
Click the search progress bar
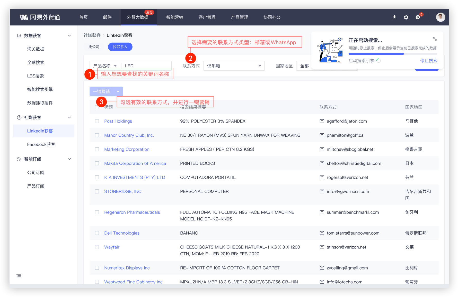tap(393, 54)
